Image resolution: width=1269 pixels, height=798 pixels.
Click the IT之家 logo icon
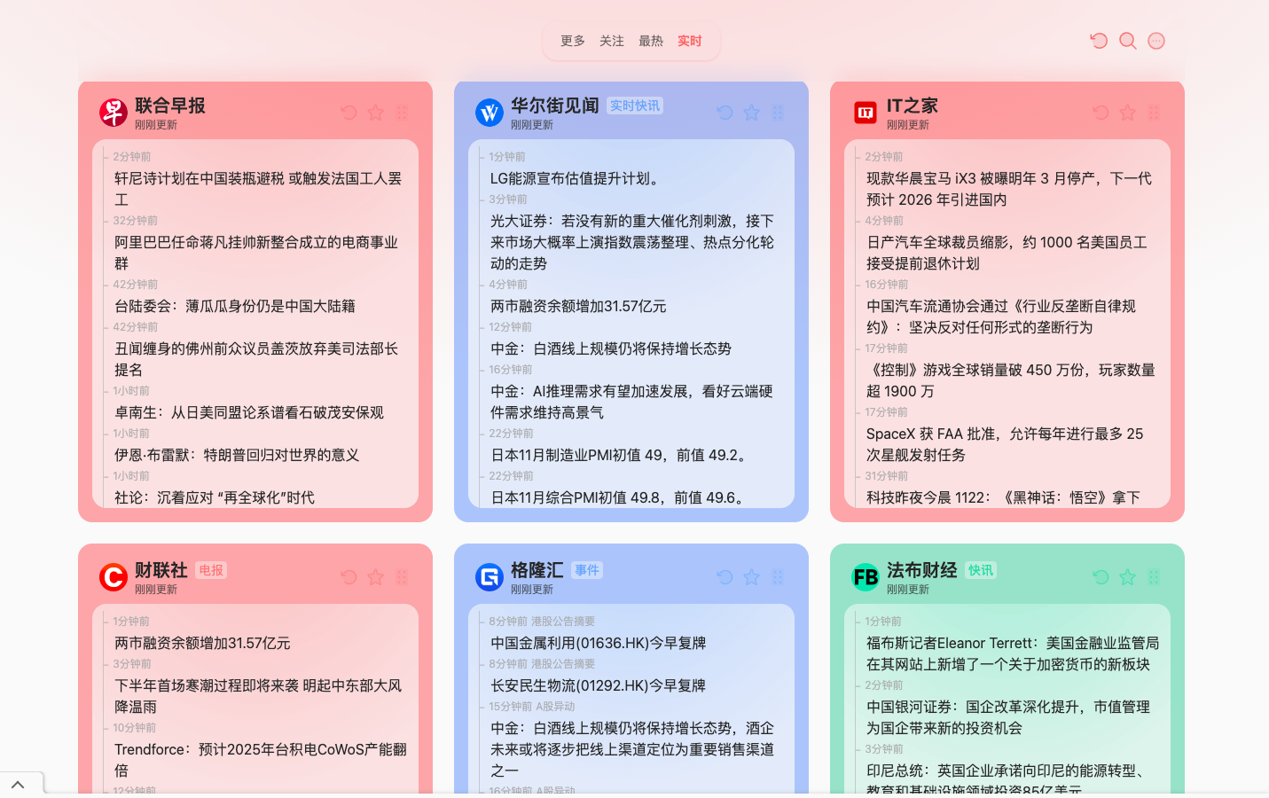pos(866,113)
